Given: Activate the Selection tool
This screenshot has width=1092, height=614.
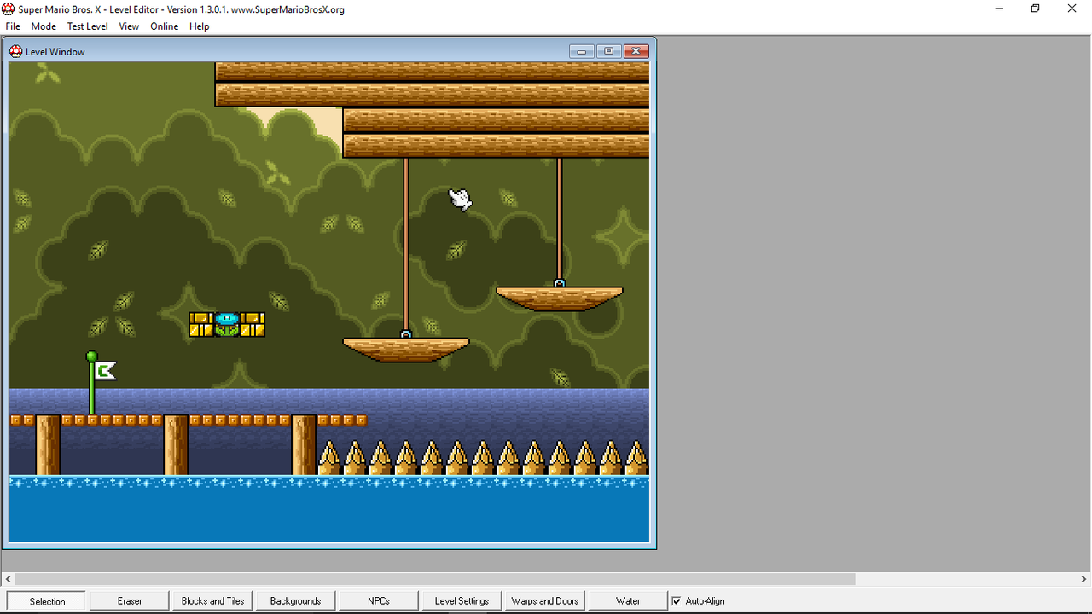Looking at the screenshot, I should click(45, 600).
